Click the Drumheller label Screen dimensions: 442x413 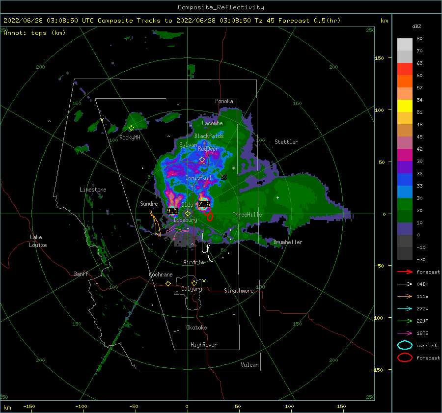(288, 242)
